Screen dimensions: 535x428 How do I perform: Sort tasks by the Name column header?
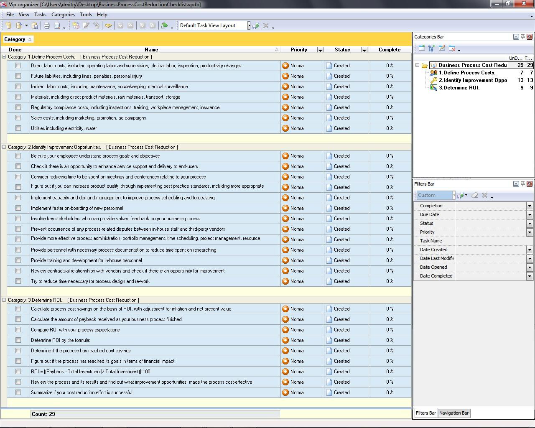pos(151,50)
